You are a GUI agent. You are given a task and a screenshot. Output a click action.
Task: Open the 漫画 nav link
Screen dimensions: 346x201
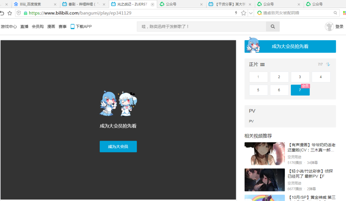pos(51,27)
